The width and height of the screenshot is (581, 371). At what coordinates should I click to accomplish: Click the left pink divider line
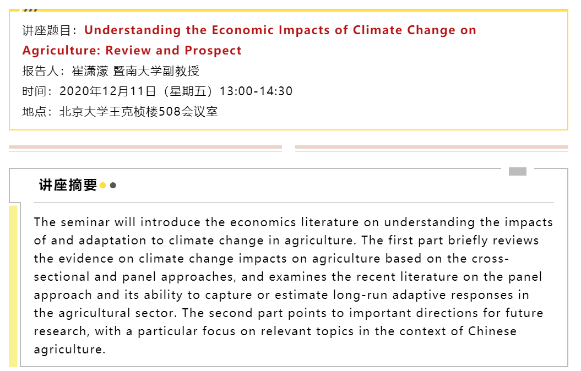pyautogui.click(x=145, y=147)
